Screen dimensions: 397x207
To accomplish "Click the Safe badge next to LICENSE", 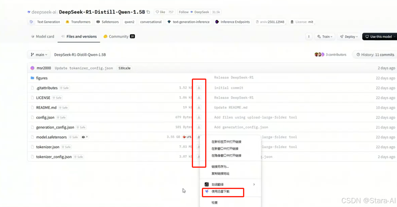I will (57, 98).
